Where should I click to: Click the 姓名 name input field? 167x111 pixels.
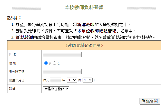coord(62,54)
